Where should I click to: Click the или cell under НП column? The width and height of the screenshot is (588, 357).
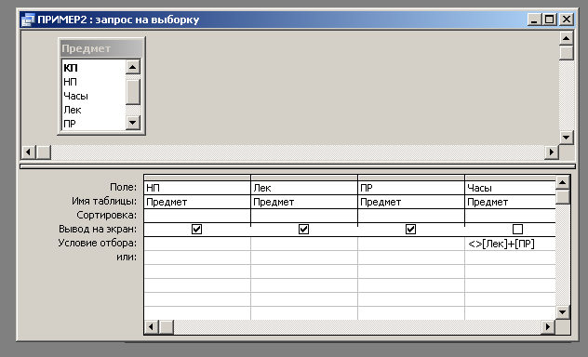coord(197,258)
